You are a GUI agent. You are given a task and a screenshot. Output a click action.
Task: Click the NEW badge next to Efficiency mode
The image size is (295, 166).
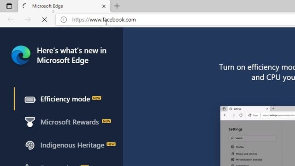97,98
